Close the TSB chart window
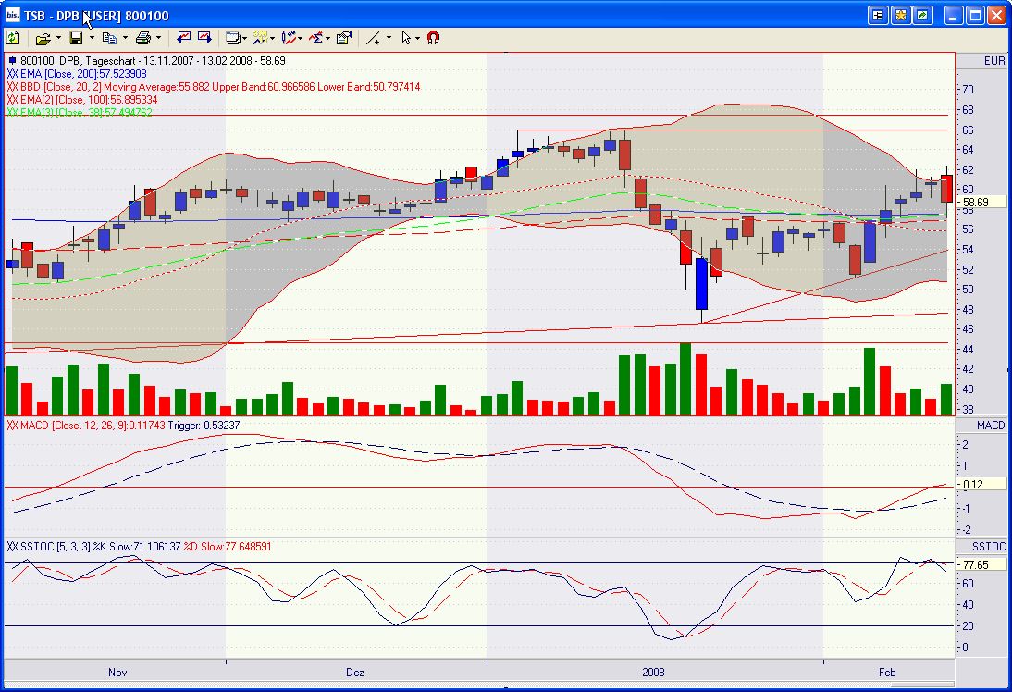The image size is (1012, 692). pyautogui.click(x=996, y=15)
